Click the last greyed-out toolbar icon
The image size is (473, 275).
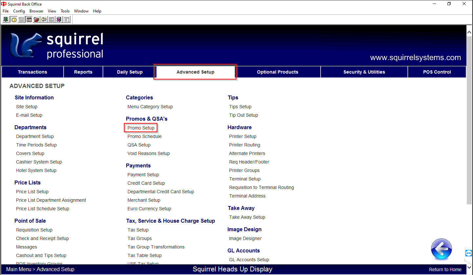click(x=67, y=20)
